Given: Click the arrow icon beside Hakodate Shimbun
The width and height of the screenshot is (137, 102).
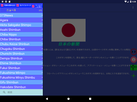Looking at the screenshot, I should click(x=42, y=87).
